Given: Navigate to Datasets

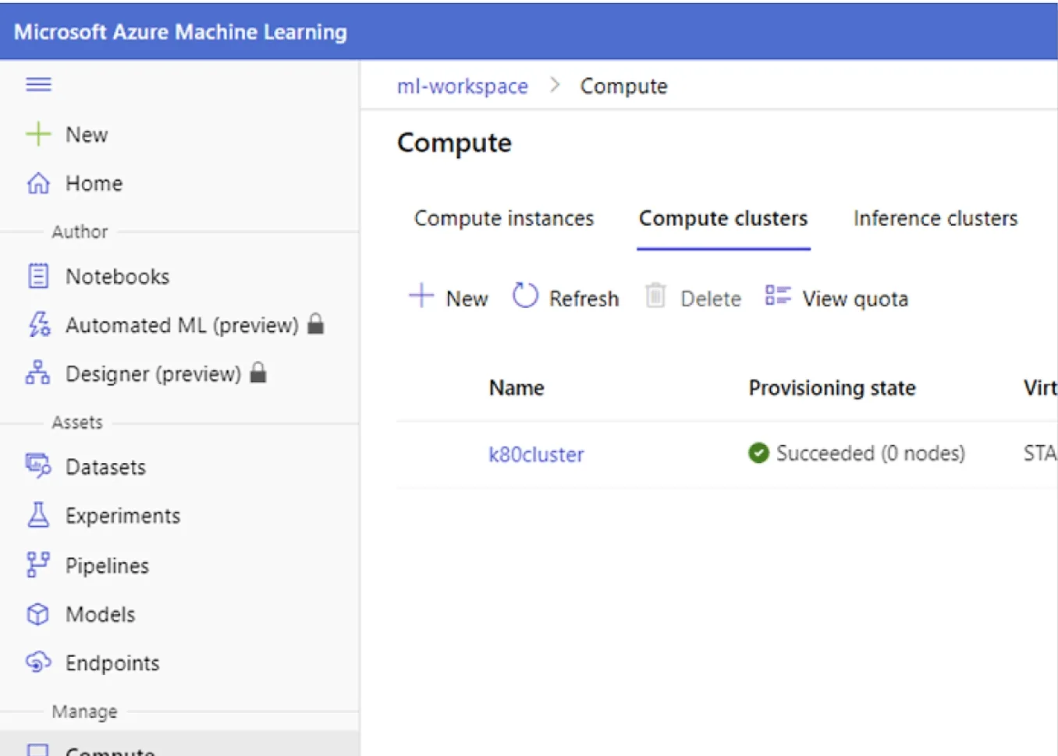Looking at the screenshot, I should [x=105, y=467].
